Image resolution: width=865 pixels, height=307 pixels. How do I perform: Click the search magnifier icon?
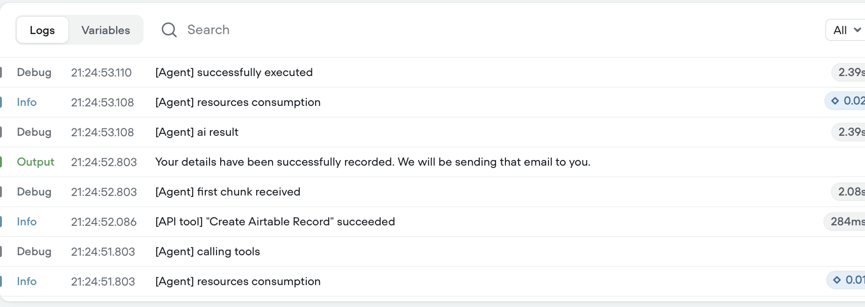pyautogui.click(x=169, y=30)
